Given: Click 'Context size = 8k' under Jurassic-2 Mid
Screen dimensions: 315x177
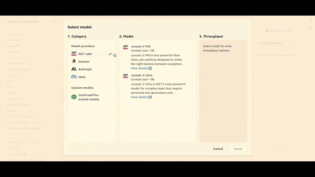Looking at the screenshot, I should pos(143,51).
